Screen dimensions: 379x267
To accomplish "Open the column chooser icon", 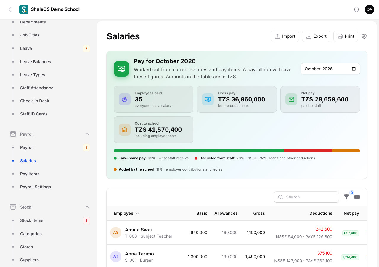I will click(357, 197).
